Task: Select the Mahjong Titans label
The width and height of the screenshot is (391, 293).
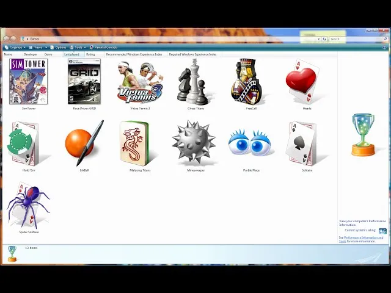Action: pyautogui.click(x=140, y=170)
